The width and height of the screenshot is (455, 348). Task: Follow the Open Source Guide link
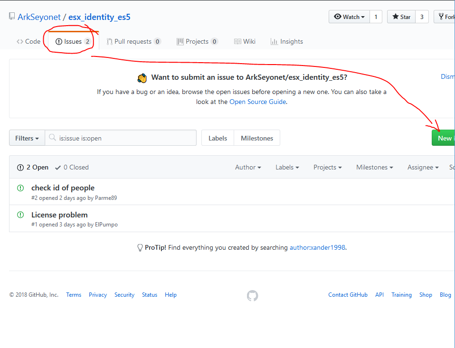pyautogui.click(x=258, y=102)
